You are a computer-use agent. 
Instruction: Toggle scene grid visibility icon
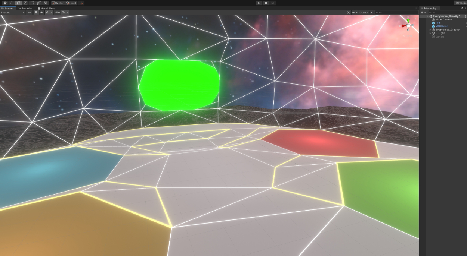(x=63, y=12)
